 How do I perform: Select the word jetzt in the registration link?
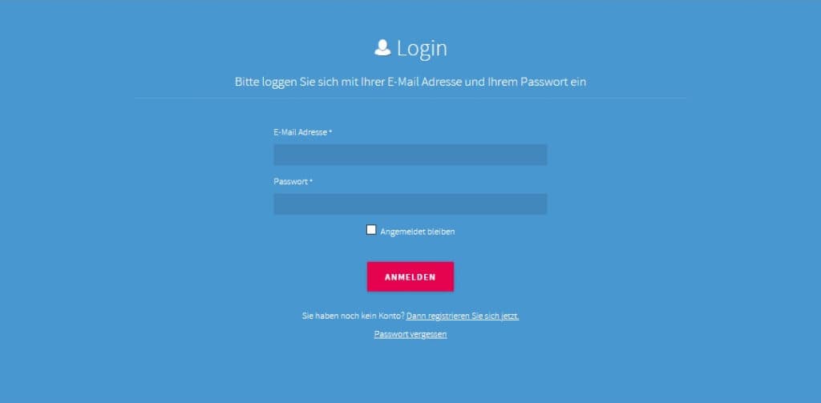509,316
